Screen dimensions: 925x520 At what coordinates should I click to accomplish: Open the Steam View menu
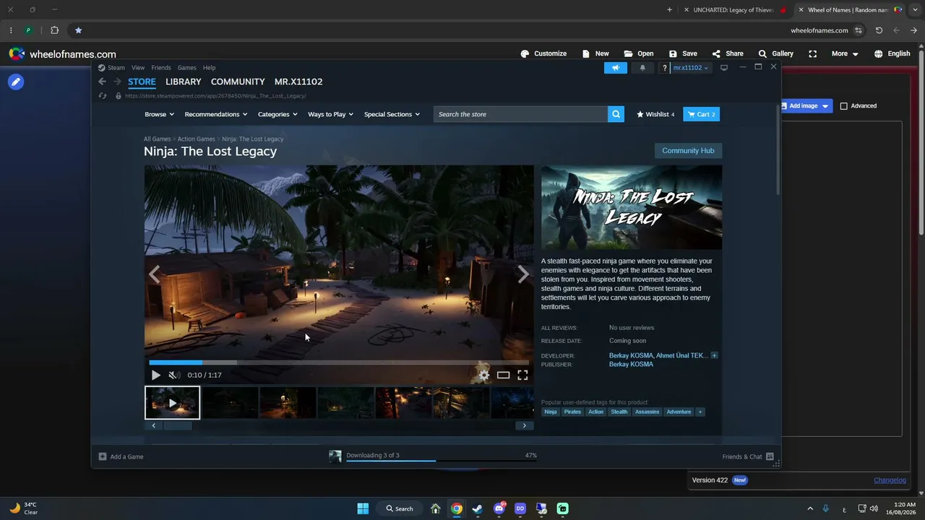(x=138, y=68)
